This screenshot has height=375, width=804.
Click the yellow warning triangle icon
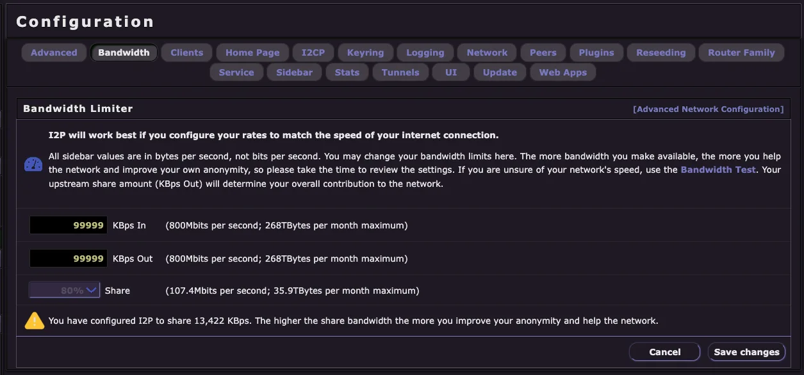(x=34, y=321)
